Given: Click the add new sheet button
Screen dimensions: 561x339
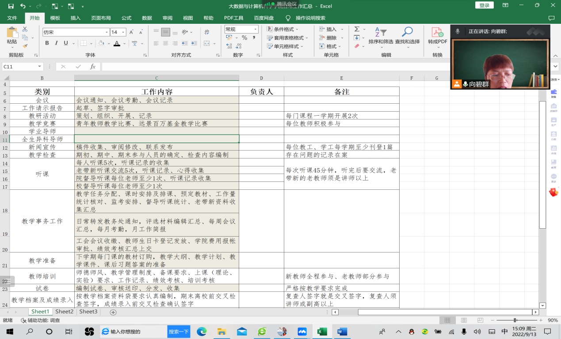Looking at the screenshot, I should click(113, 312).
